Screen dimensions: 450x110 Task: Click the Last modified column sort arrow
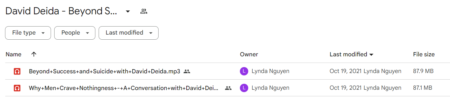(371, 55)
